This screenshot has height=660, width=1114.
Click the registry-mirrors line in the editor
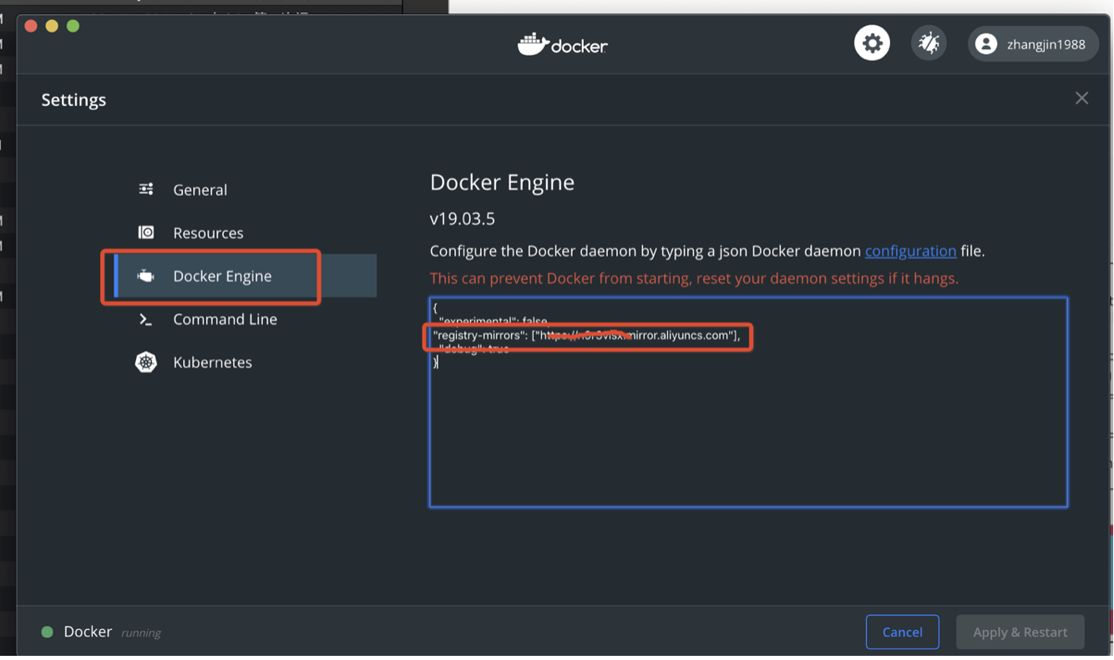[x=586, y=335]
